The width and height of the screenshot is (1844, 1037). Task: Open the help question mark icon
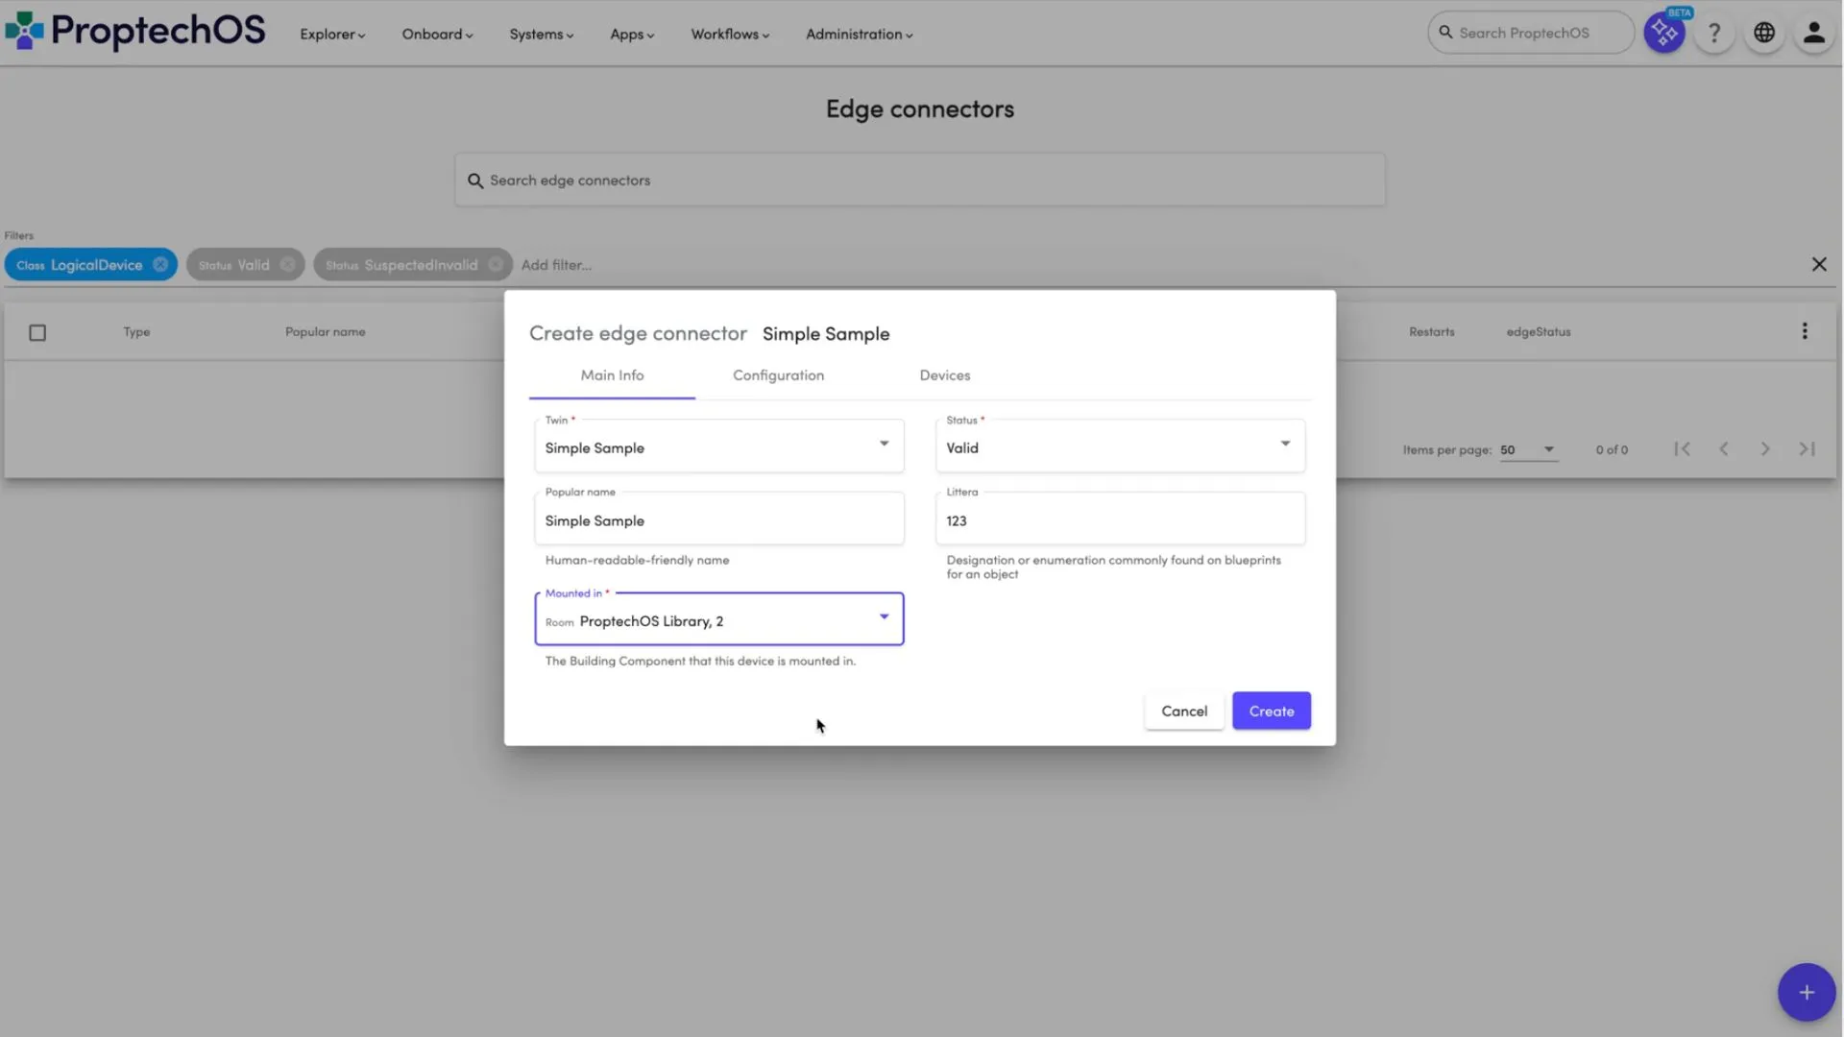[x=1714, y=34]
